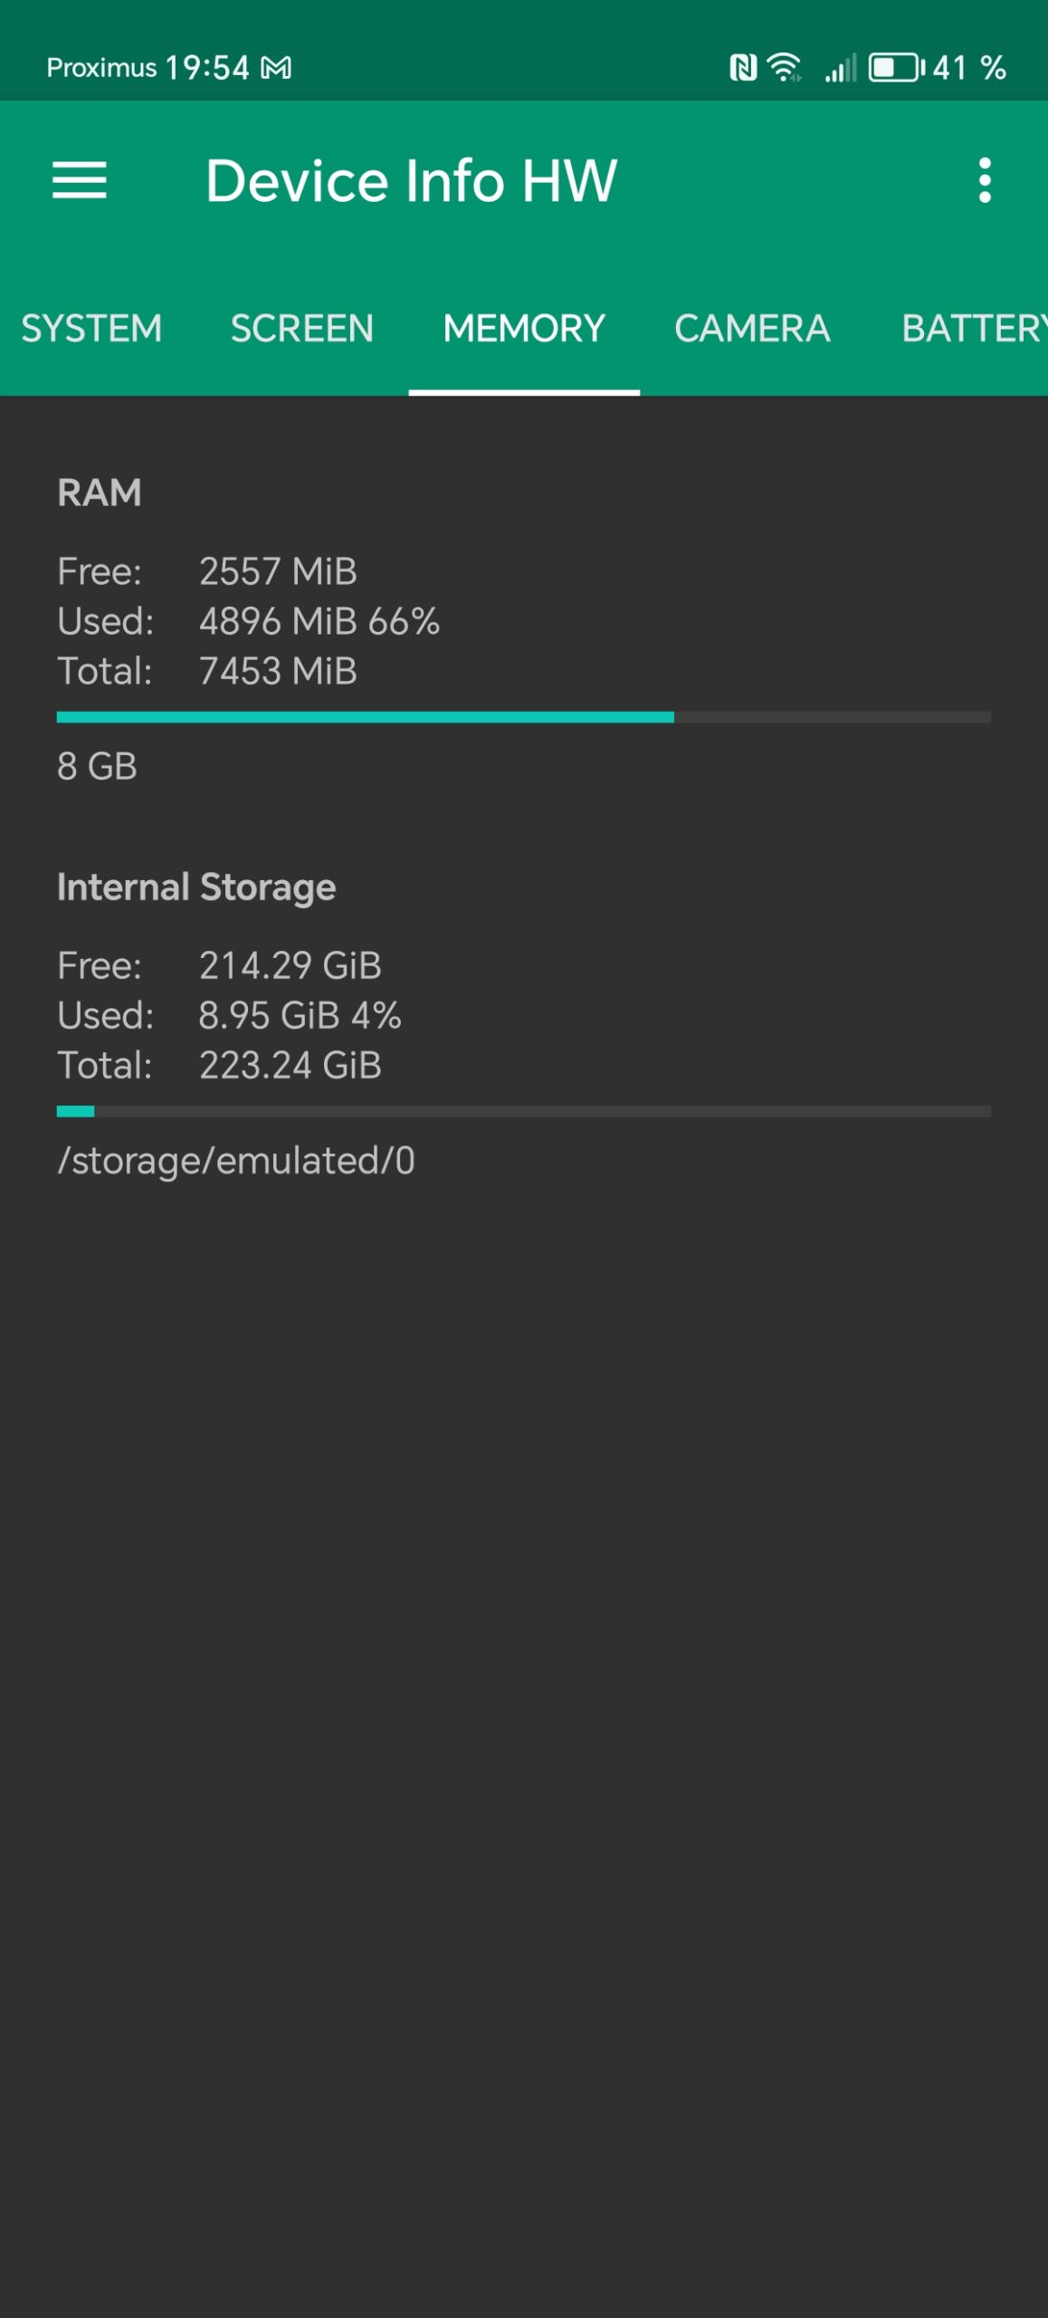The image size is (1048, 2318).
Task: Open the three-dot overflow menu
Action: (x=985, y=180)
